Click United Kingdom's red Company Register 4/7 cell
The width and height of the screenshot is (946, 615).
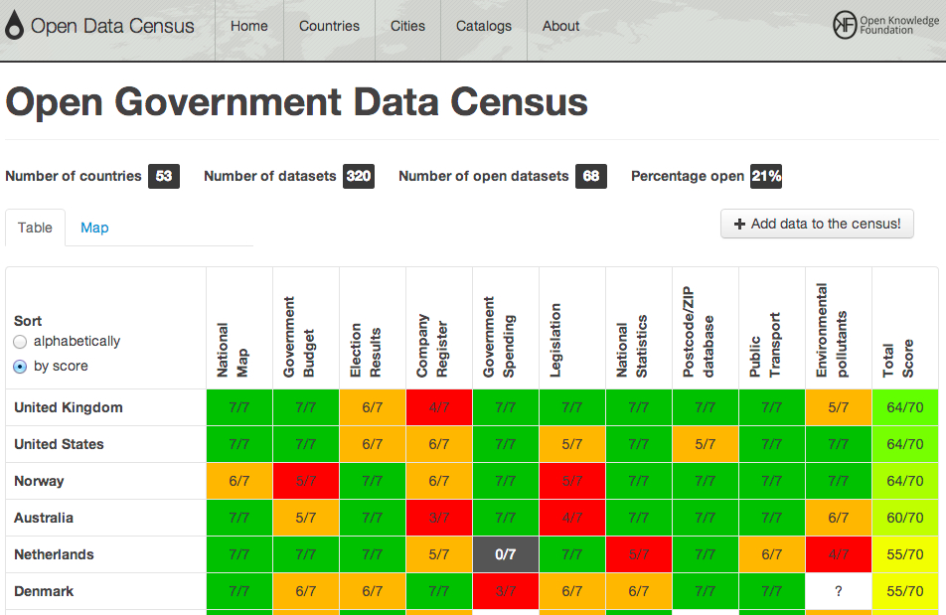click(x=439, y=407)
